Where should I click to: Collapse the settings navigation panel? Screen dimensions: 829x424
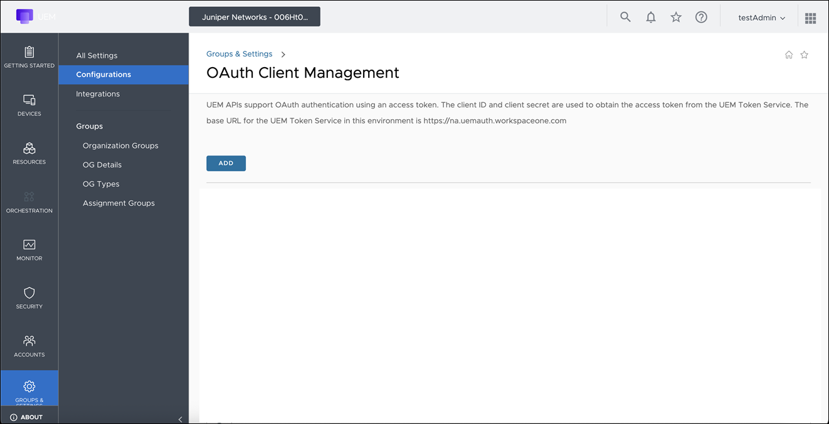[181, 419]
